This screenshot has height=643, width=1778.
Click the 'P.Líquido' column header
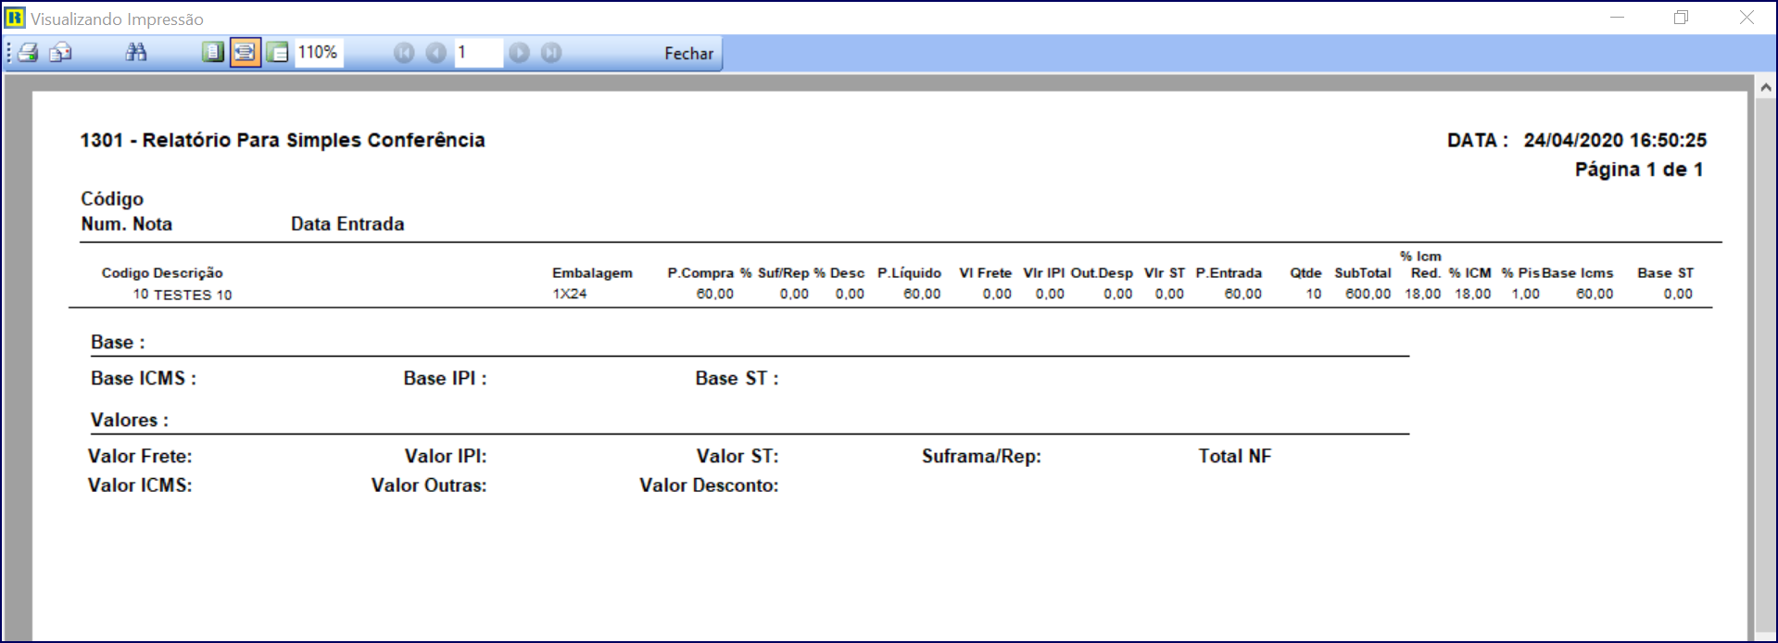pyautogui.click(x=909, y=273)
